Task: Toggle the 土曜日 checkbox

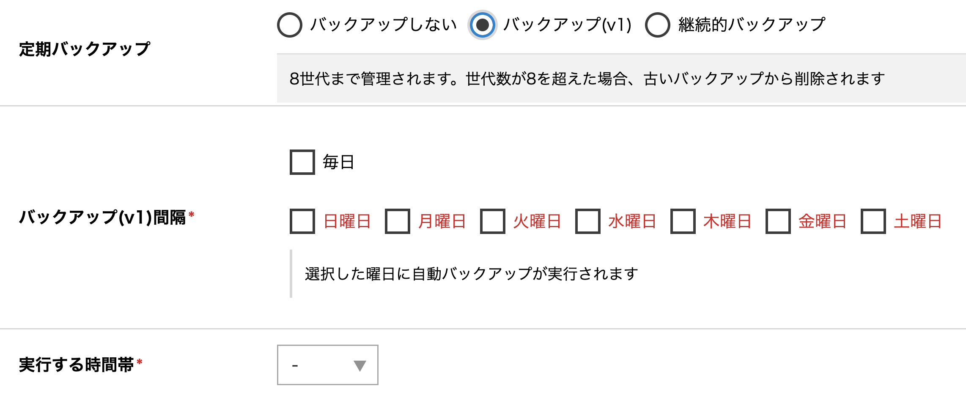Action: [x=873, y=221]
